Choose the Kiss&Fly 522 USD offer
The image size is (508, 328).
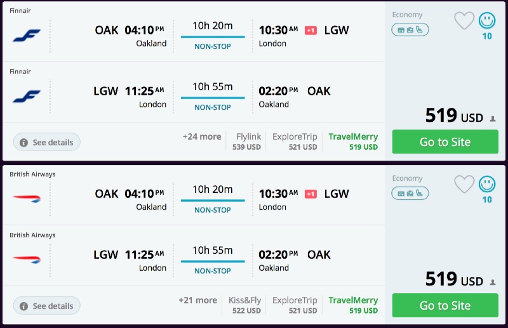click(x=244, y=305)
